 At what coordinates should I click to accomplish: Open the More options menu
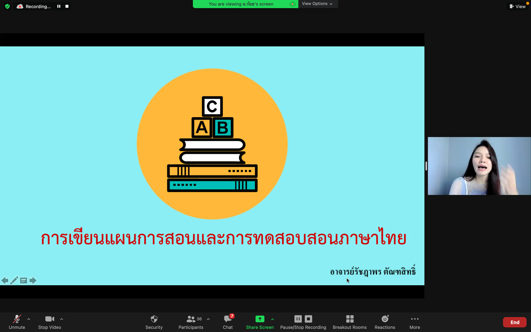[415, 322]
